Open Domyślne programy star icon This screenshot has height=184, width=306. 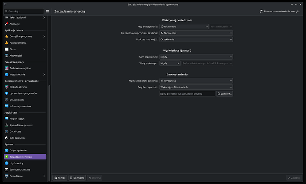pyautogui.click(x=6, y=36)
